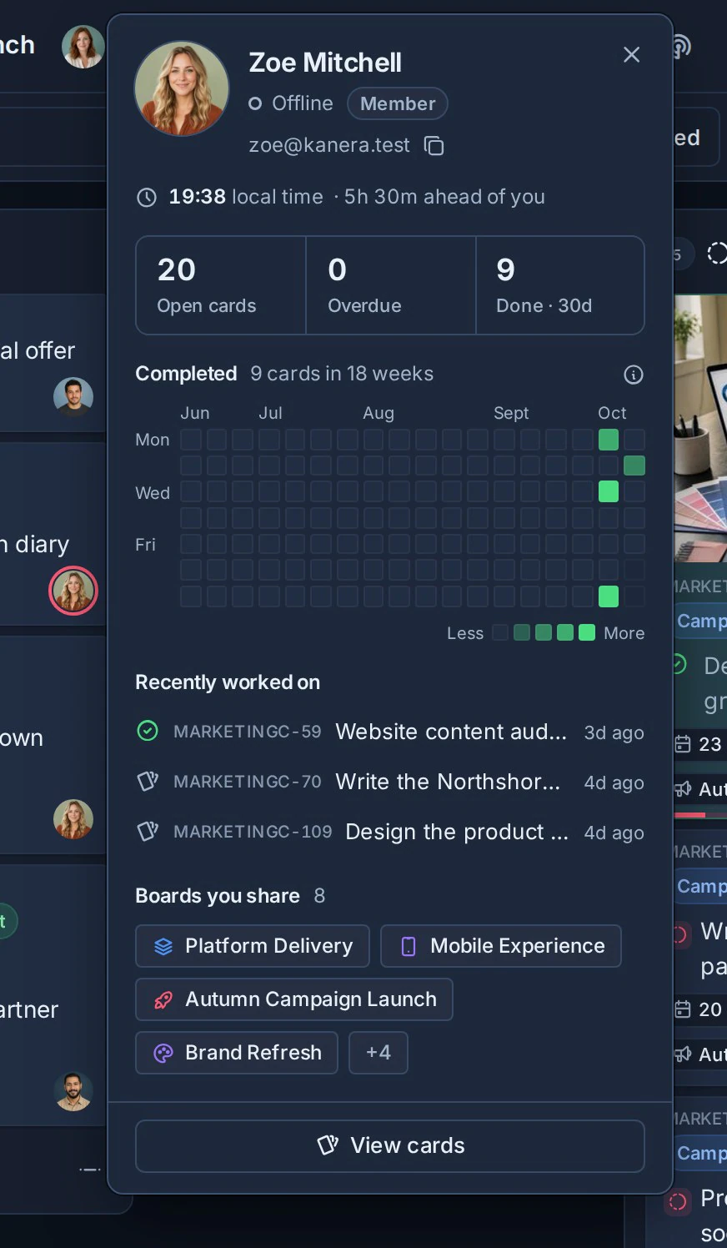Click the broadcast icon in the top bar
727x1248 pixels.
[682, 46]
